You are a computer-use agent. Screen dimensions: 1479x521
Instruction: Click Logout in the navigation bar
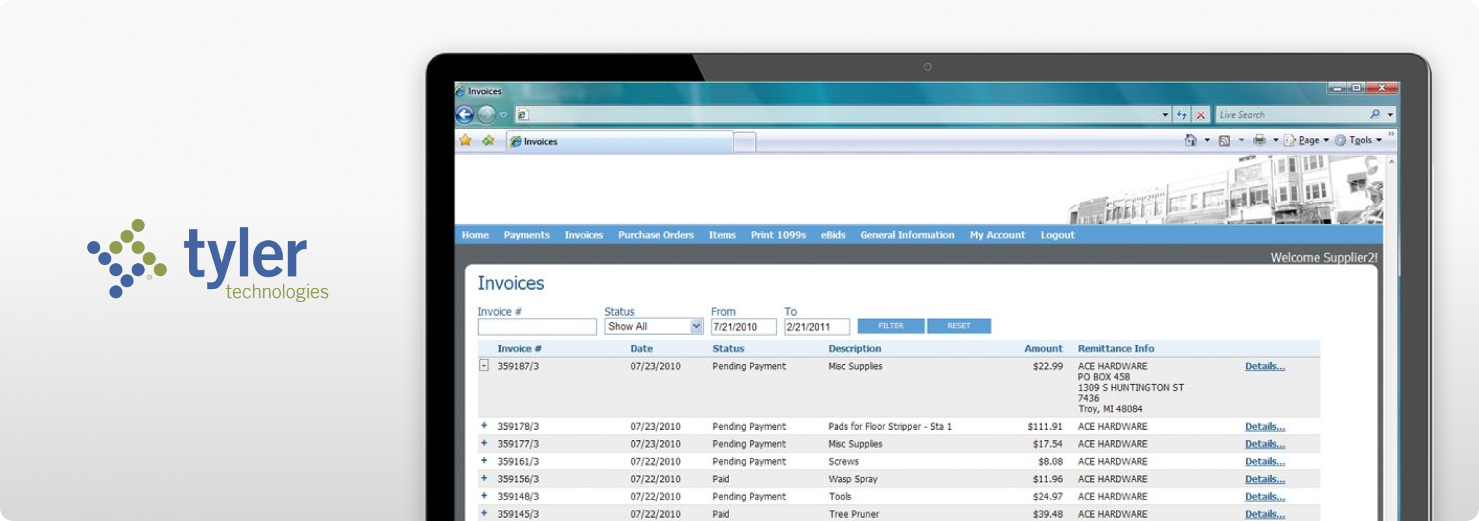1057,235
